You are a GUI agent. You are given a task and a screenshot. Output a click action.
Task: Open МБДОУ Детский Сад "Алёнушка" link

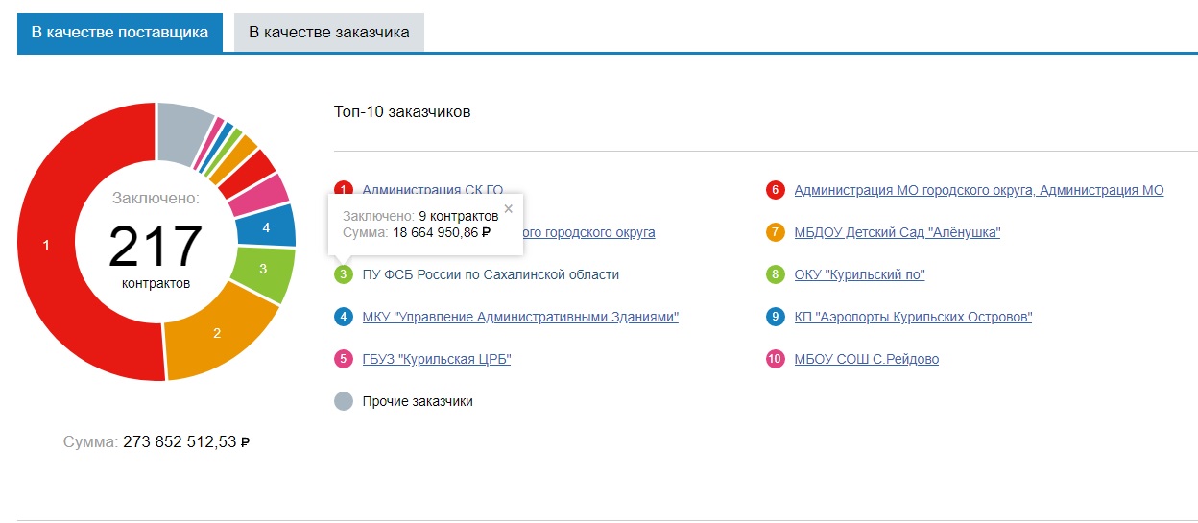(x=897, y=232)
